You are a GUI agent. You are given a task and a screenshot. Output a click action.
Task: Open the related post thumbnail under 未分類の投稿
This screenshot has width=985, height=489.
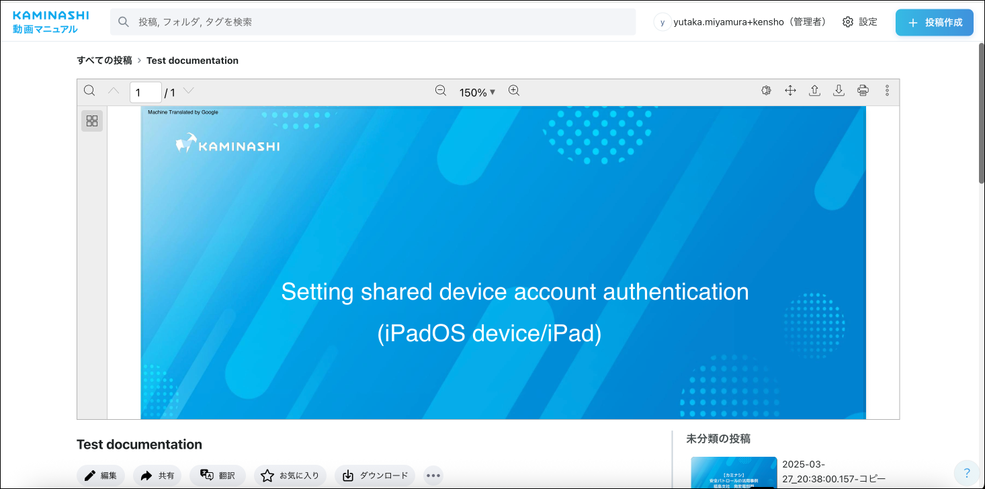coord(734,473)
